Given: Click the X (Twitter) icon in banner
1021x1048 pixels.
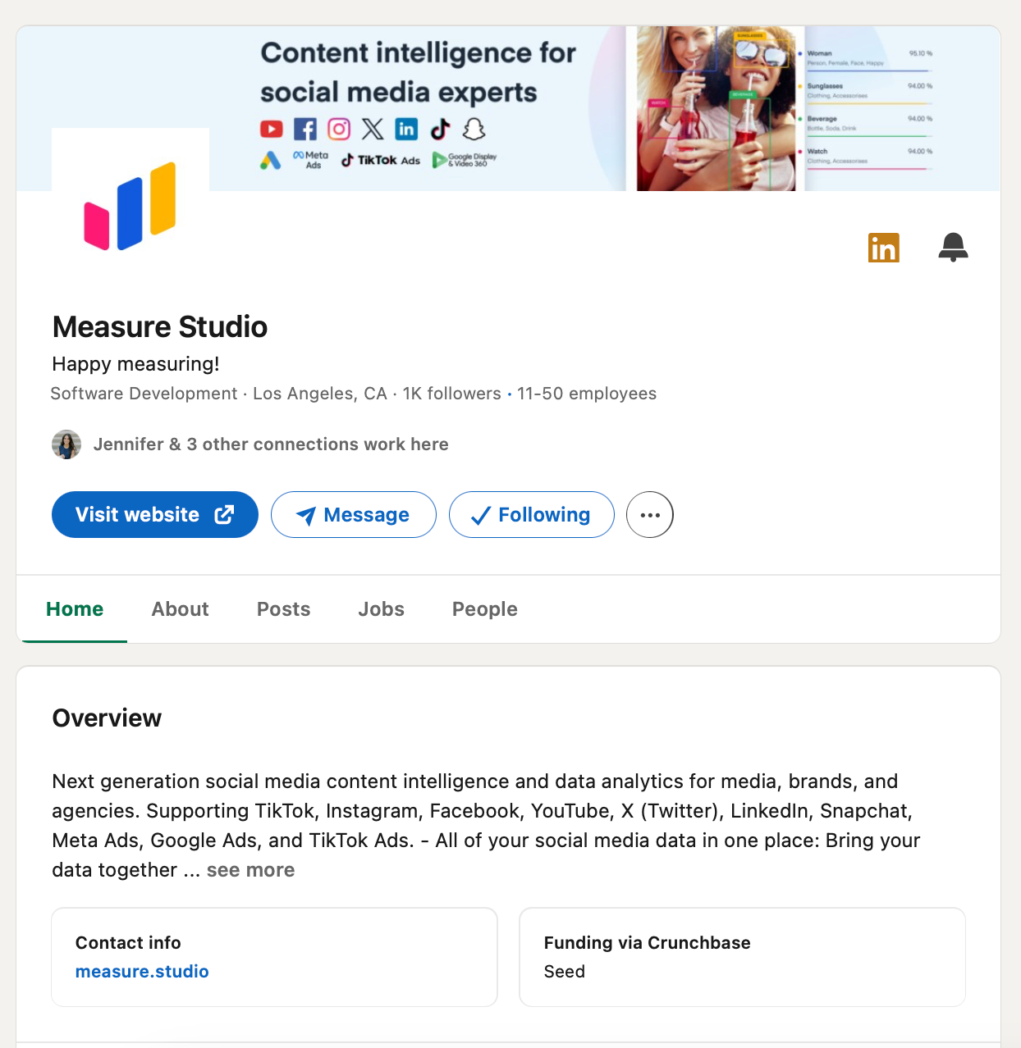Looking at the screenshot, I should coord(373,130).
